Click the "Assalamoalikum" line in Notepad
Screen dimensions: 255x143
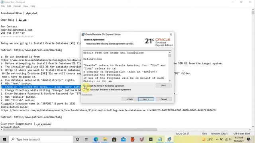click(19, 13)
